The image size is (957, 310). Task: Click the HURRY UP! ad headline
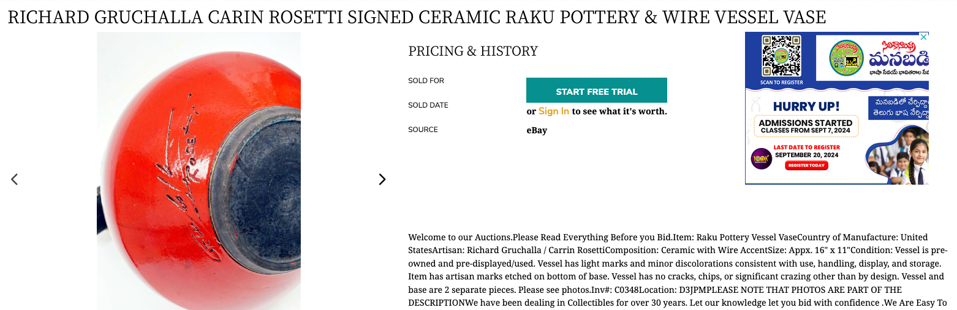806,106
